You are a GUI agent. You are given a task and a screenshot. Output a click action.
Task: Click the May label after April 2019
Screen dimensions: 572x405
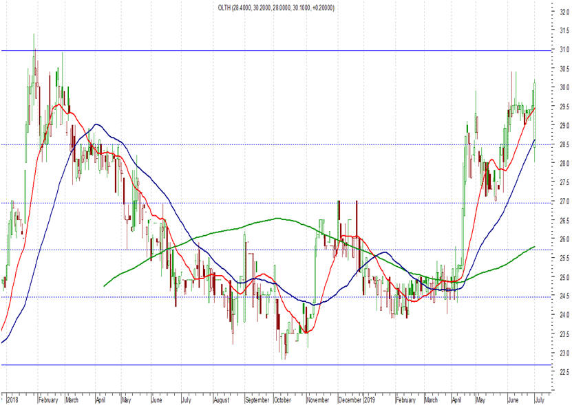point(481,400)
